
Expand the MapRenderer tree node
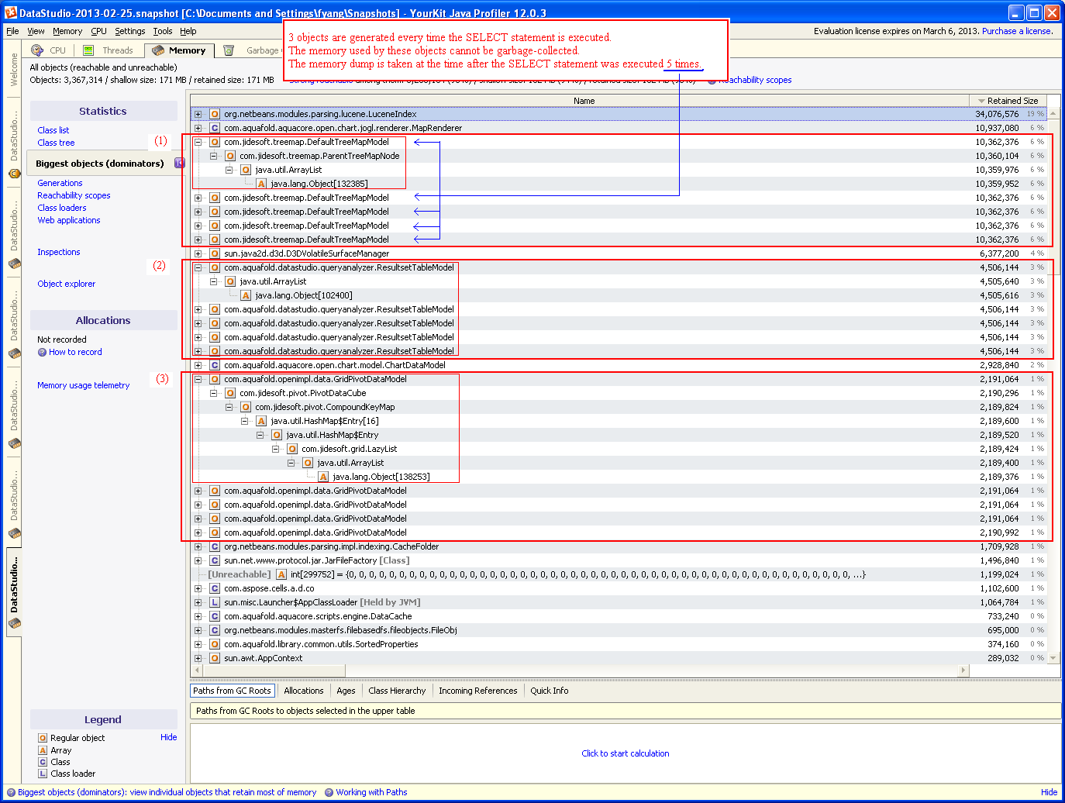pos(198,128)
